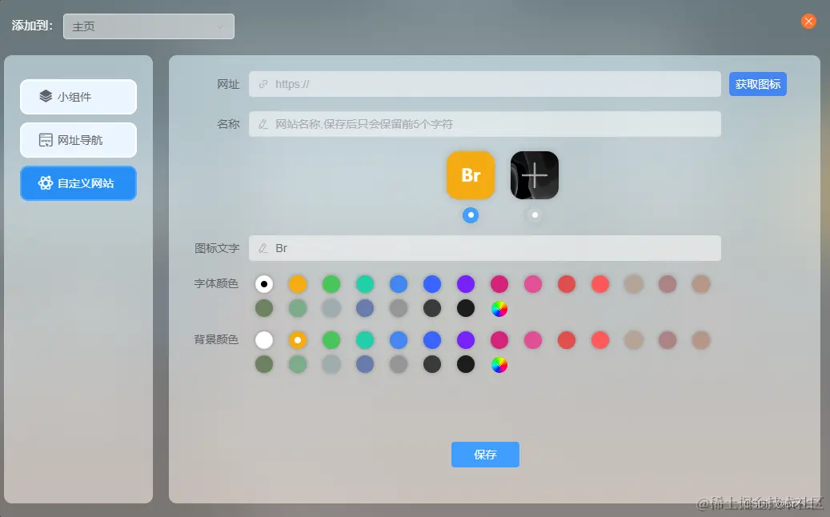This screenshot has width=830, height=517.
Task: Select the green background color swatch
Action: point(331,339)
